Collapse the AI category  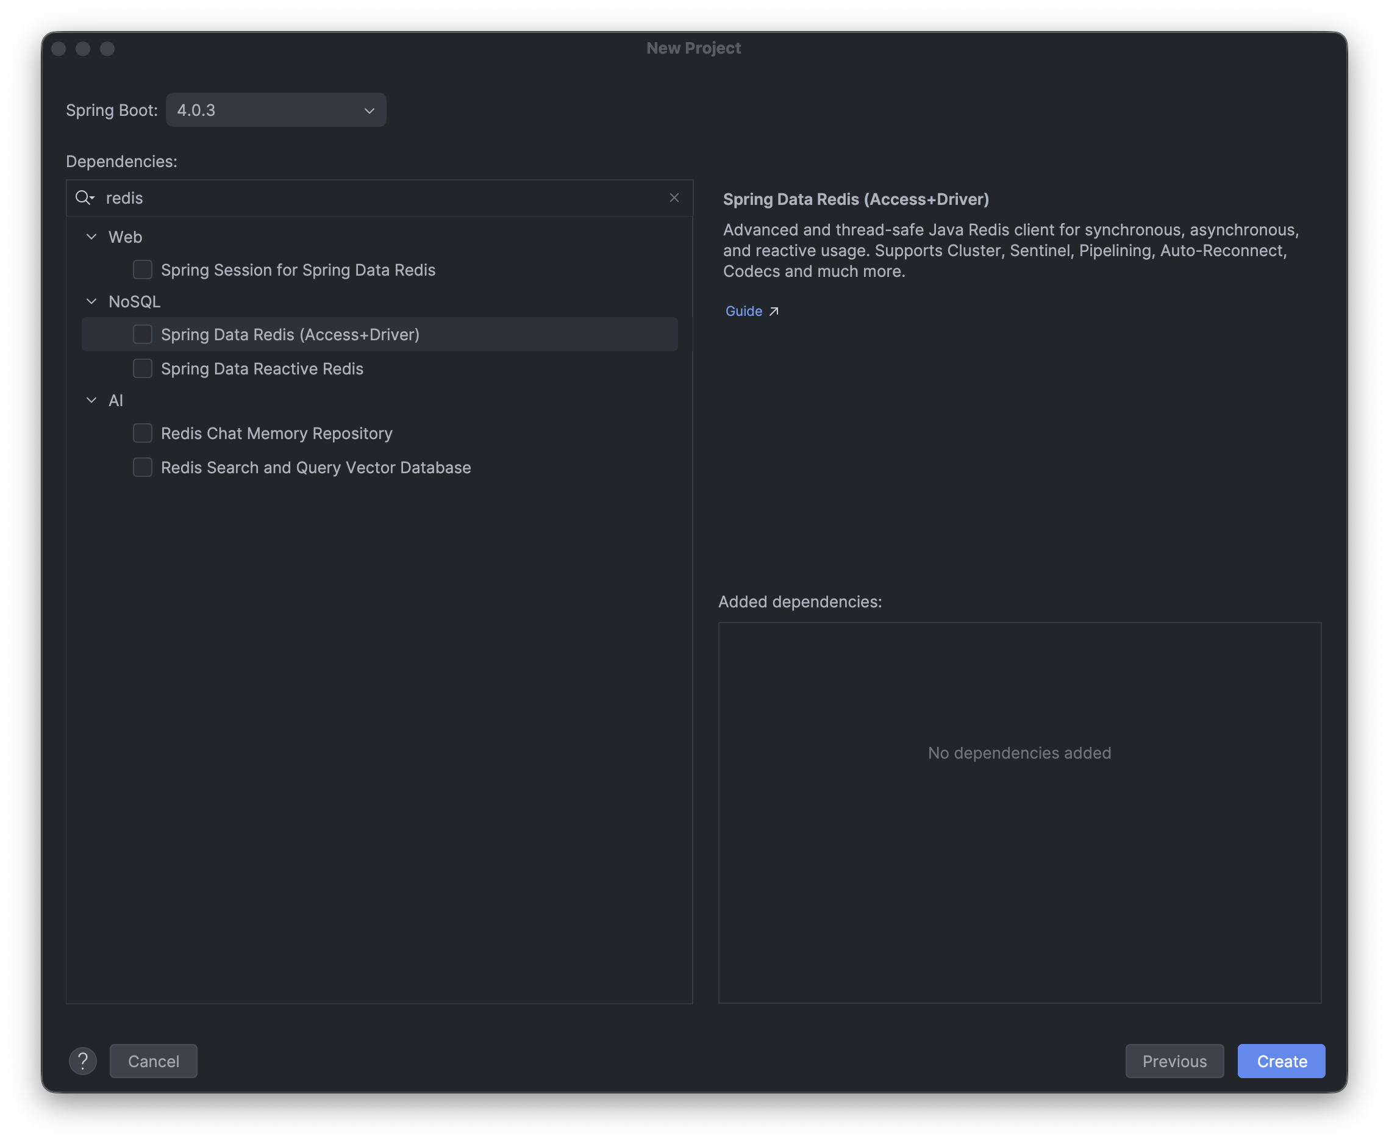point(91,401)
